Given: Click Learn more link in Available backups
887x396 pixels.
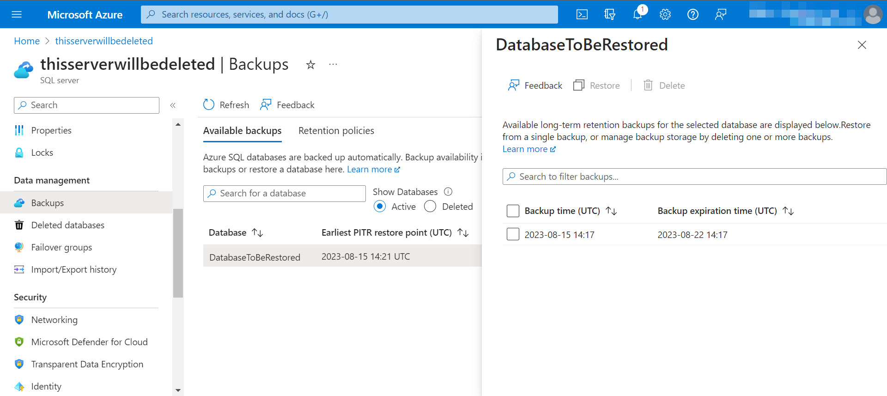Looking at the screenshot, I should pyautogui.click(x=373, y=170).
